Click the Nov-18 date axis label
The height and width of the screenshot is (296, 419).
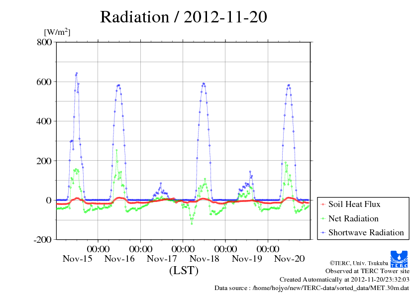(204, 259)
